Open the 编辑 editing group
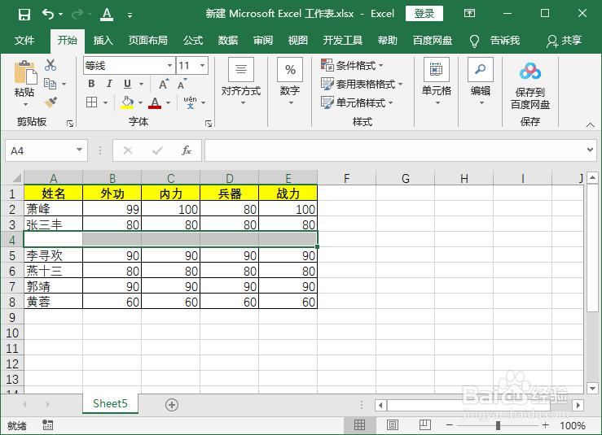 481,81
